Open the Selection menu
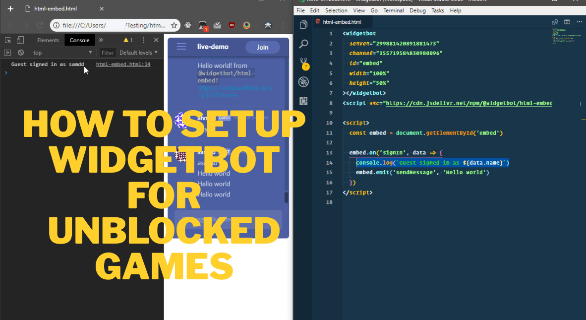This screenshot has height=320, width=586. point(336,10)
